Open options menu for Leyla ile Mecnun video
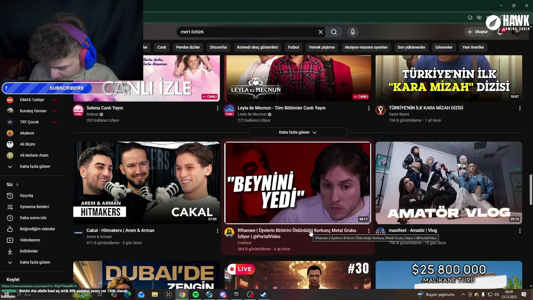533x300 pixels. pos(369,108)
